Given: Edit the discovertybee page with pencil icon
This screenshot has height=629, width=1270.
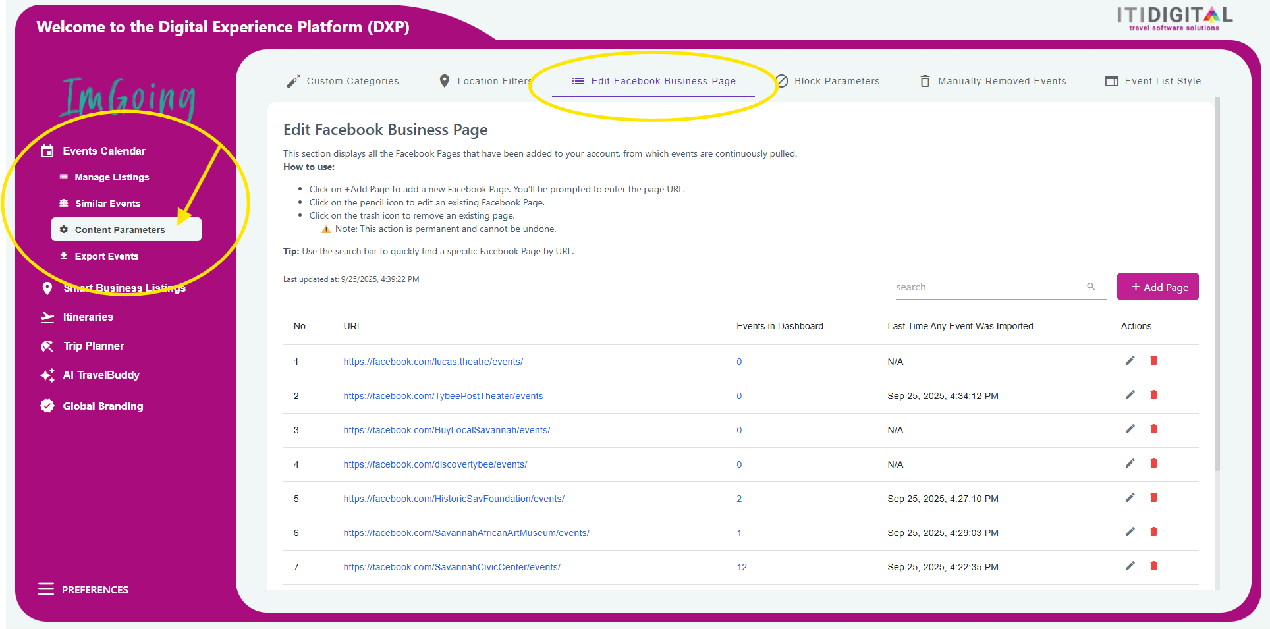Looking at the screenshot, I should 1130,463.
